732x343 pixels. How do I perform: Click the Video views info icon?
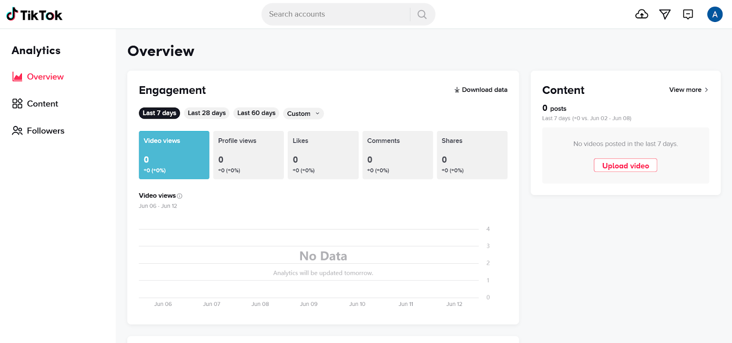pyautogui.click(x=180, y=196)
